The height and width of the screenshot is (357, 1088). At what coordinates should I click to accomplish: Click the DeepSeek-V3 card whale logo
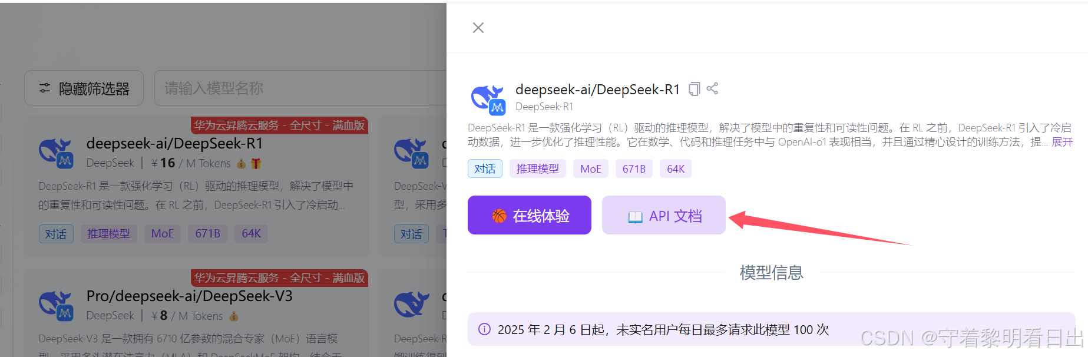(x=56, y=306)
